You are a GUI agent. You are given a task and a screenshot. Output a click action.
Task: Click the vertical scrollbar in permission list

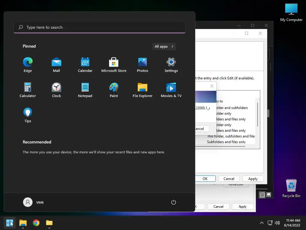click(258, 114)
